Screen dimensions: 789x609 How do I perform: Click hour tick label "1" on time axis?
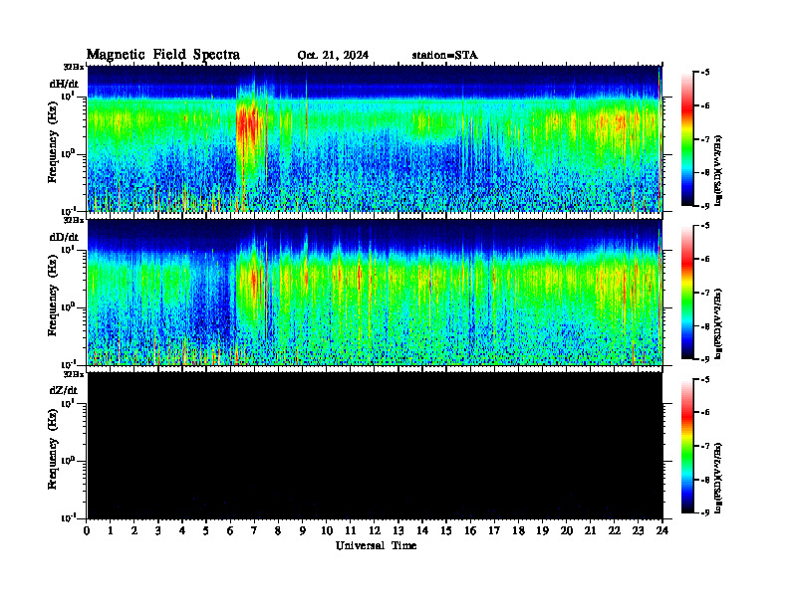tap(111, 530)
